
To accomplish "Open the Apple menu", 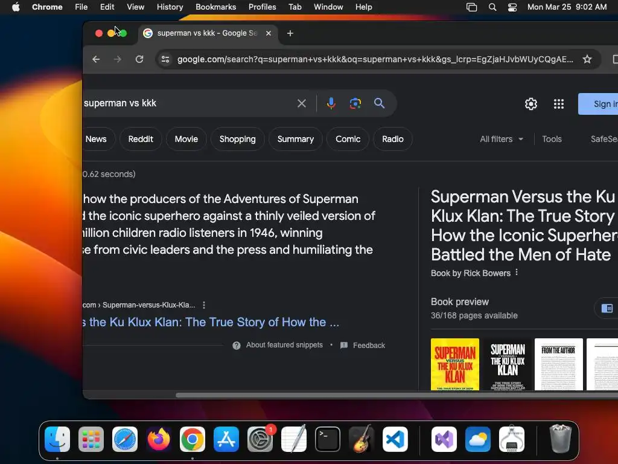I will coord(16,7).
